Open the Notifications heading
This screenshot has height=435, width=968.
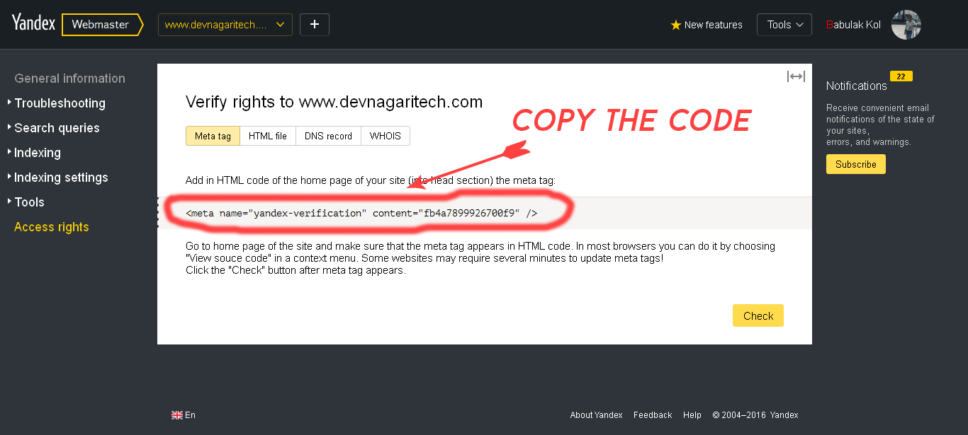(857, 86)
